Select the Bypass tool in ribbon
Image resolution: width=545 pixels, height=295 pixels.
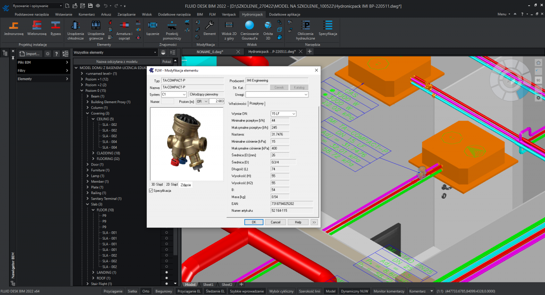55,28
